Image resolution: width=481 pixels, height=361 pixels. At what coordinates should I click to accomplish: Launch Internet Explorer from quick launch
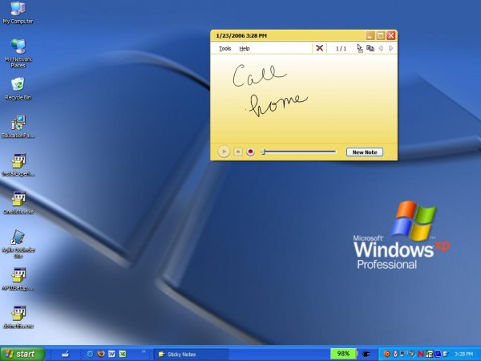(x=90, y=354)
